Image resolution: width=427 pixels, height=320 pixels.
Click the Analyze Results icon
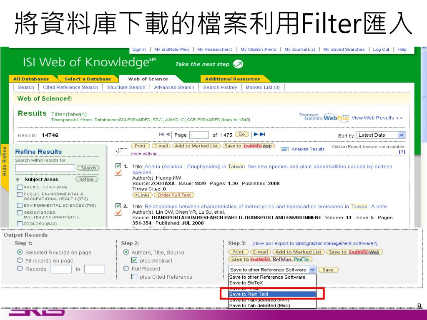[x=285, y=149]
